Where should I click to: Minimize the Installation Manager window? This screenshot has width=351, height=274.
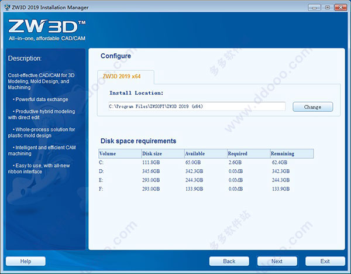[x=314, y=8]
